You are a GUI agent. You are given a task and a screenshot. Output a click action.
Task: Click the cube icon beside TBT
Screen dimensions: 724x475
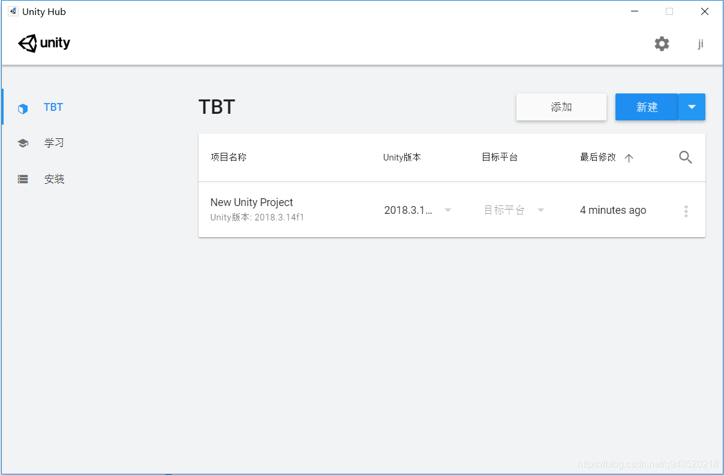23,108
